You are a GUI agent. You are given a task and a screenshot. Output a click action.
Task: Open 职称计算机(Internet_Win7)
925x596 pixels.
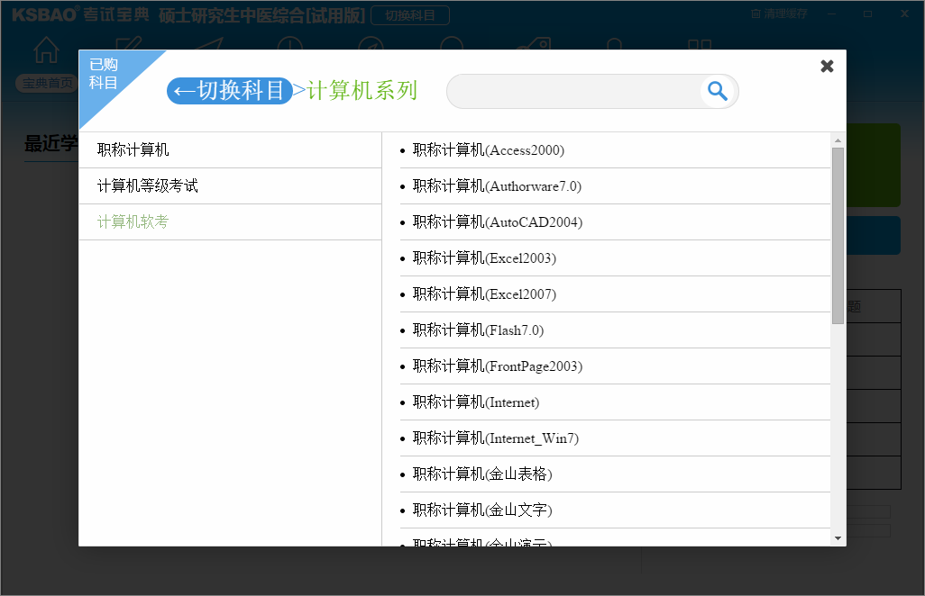click(x=615, y=438)
